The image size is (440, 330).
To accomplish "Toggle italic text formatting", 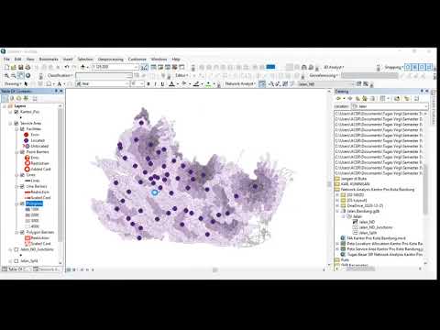I will pos(156,83).
